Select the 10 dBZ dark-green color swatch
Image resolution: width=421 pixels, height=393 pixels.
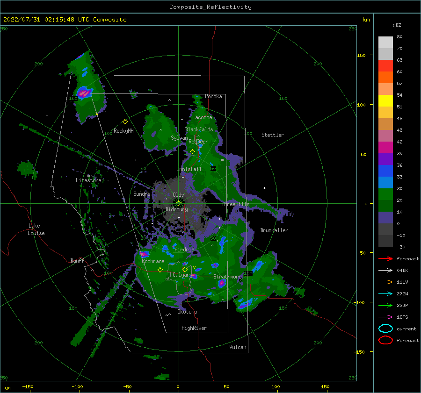click(x=385, y=206)
